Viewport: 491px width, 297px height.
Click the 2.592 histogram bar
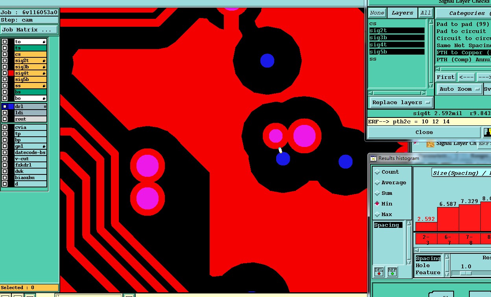point(426,227)
